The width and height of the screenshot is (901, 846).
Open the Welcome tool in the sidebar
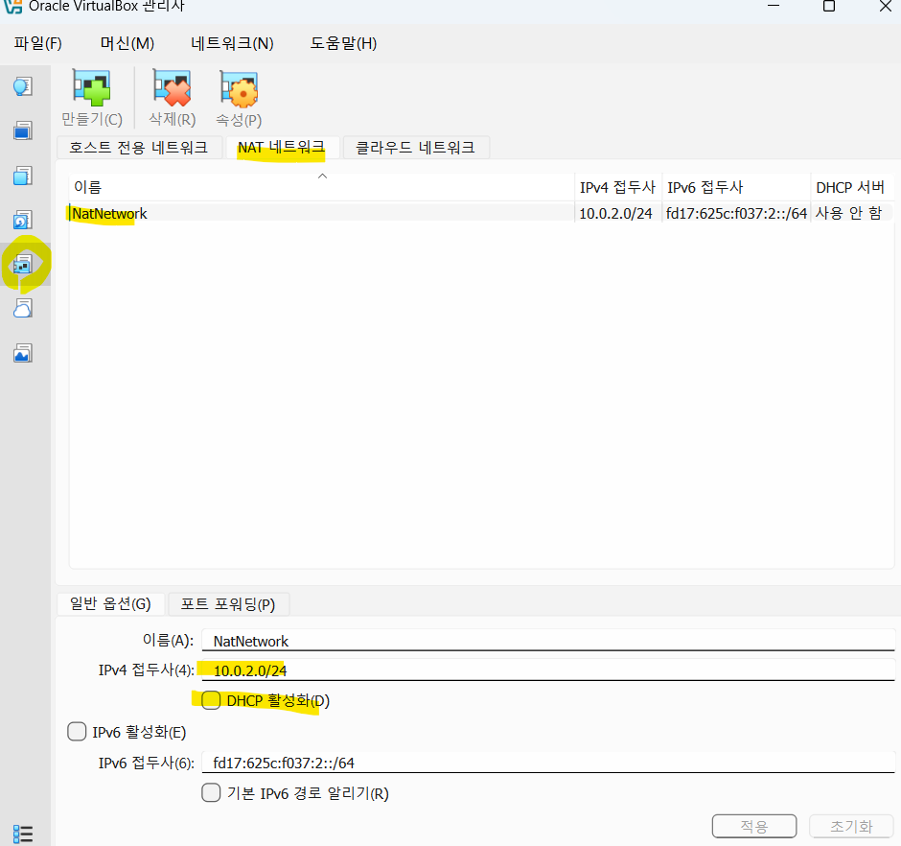point(22,87)
